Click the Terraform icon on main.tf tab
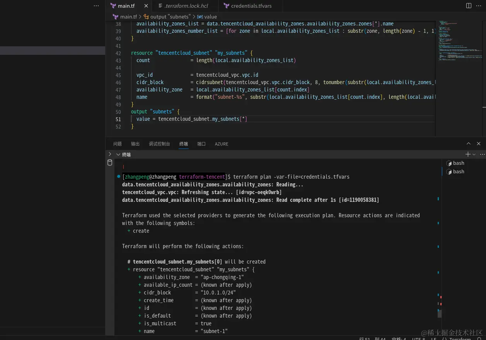The height and width of the screenshot is (340, 486). [113, 6]
